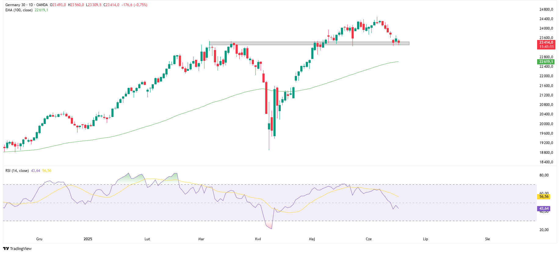Click the 22 800,0 price axis label

pos(546,57)
